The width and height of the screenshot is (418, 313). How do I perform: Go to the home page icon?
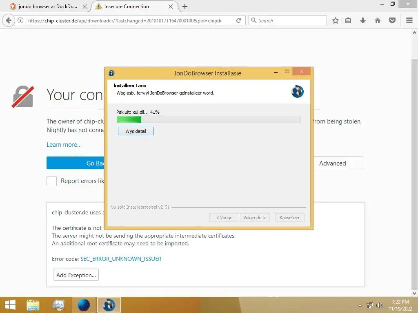pyautogui.click(x=378, y=20)
